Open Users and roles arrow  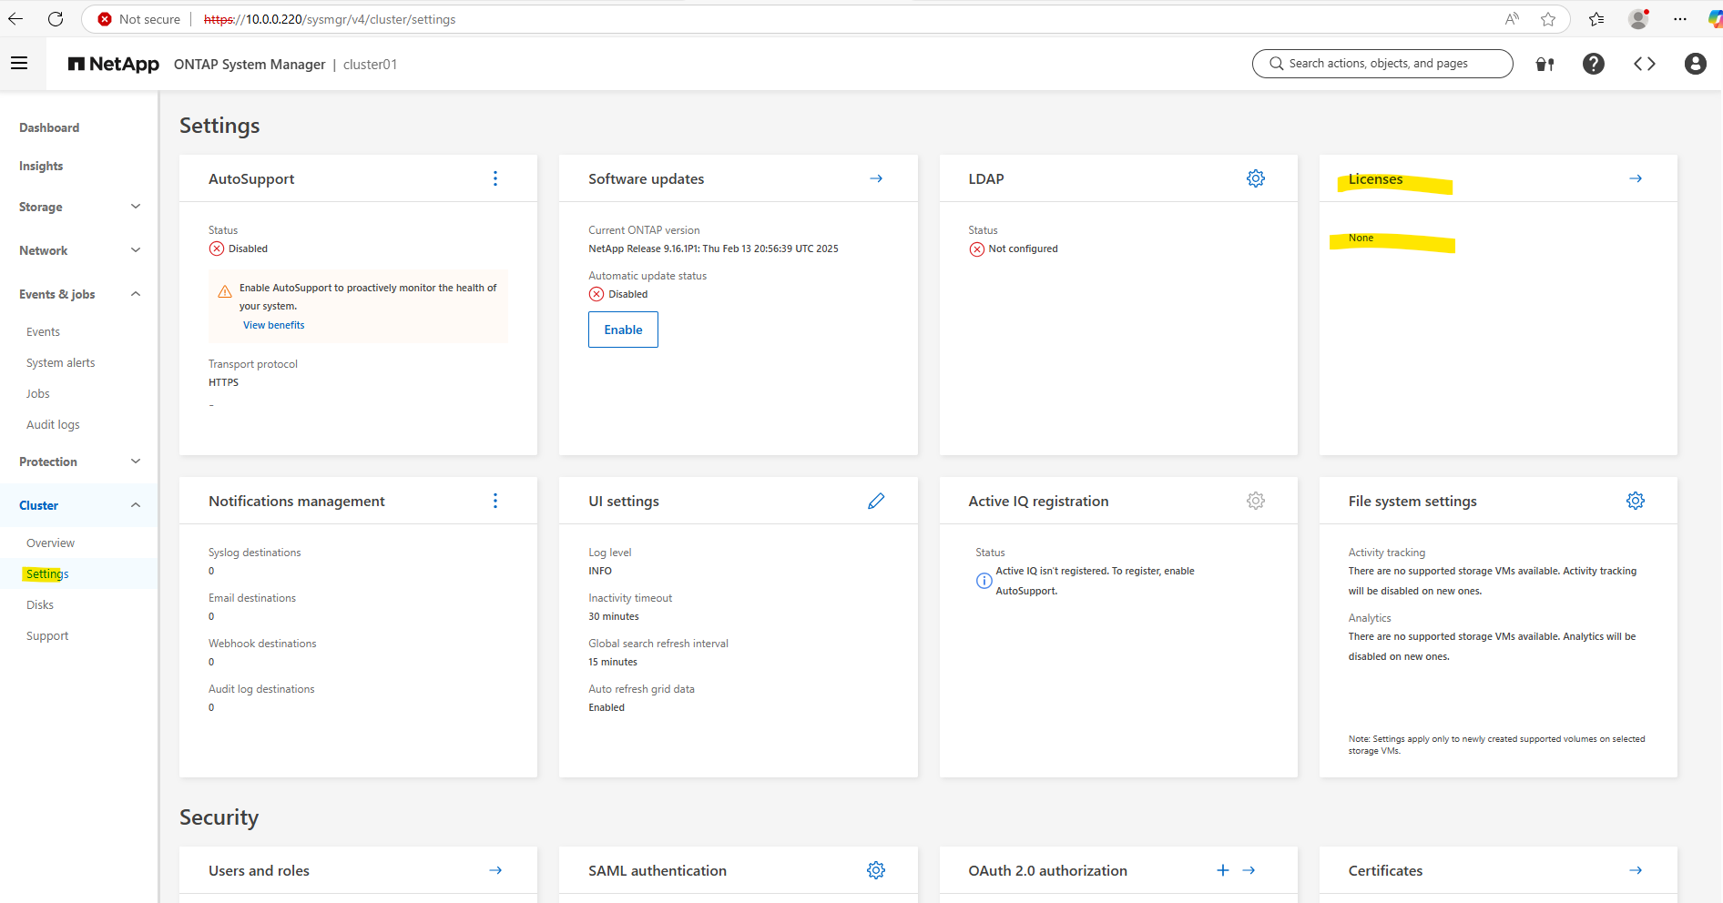495,870
